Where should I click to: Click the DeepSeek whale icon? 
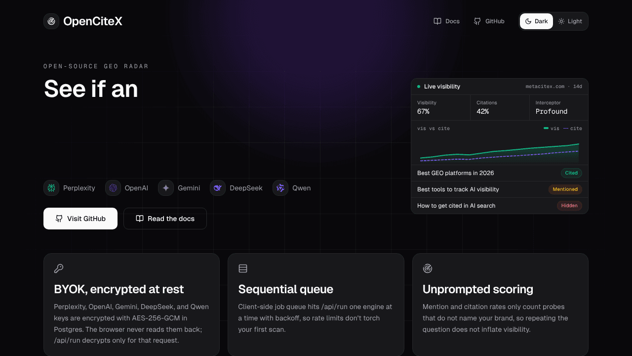pyautogui.click(x=218, y=188)
